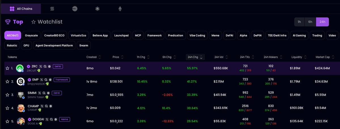The width and height of the screenshot is (340, 129).
Task: Select the Grayscale category filter
Action: click(31, 35)
